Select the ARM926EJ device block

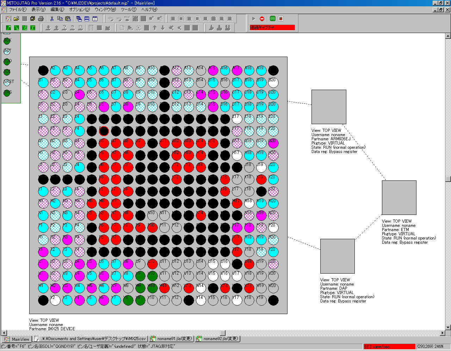pyautogui.click(x=328, y=107)
